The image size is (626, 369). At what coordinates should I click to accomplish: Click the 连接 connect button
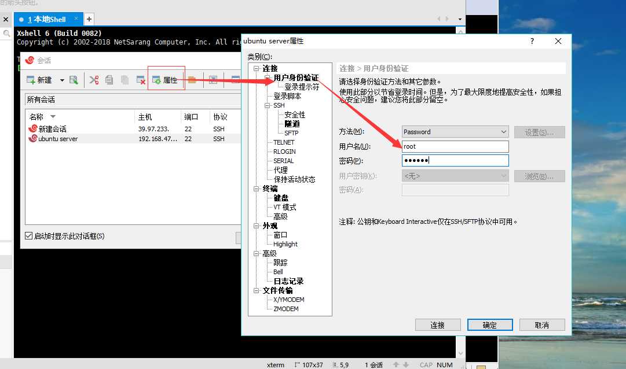pyautogui.click(x=438, y=324)
